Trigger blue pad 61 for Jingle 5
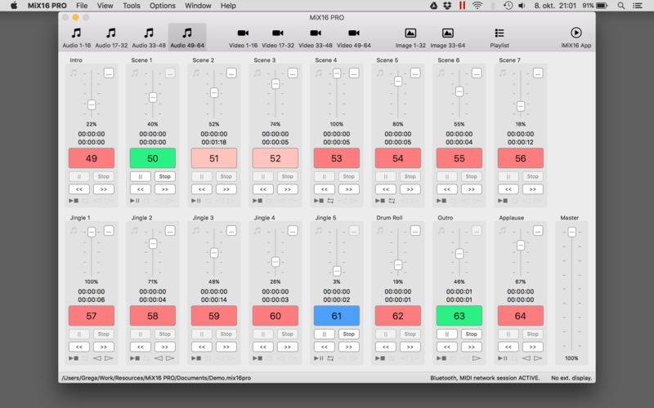654x408 pixels. [337, 316]
